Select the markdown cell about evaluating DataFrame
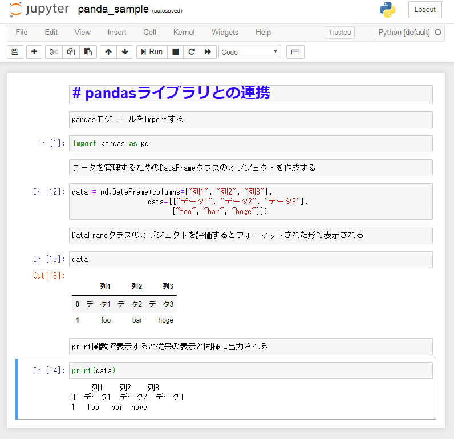Screen dimensions: 454x439 click(x=251, y=235)
